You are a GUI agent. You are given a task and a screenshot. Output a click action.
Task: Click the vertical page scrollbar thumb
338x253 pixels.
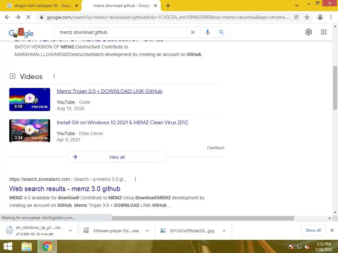pos(335,88)
